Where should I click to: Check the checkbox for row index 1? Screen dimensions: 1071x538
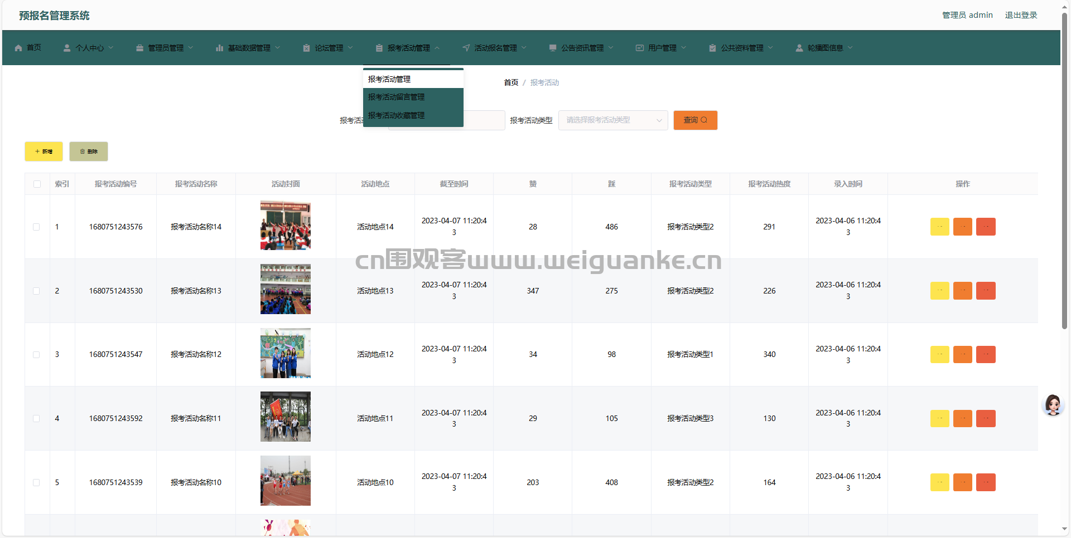[x=36, y=227]
